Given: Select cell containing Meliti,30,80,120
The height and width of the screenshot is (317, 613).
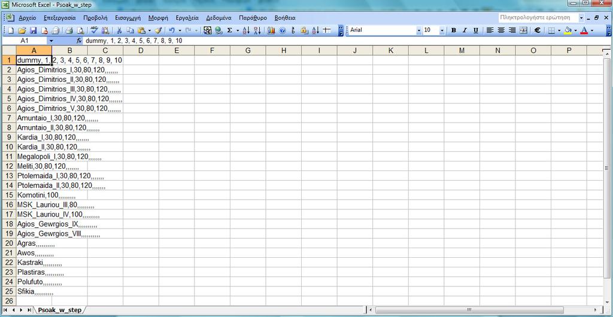Looking at the screenshot, I should (x=34, y=166).
